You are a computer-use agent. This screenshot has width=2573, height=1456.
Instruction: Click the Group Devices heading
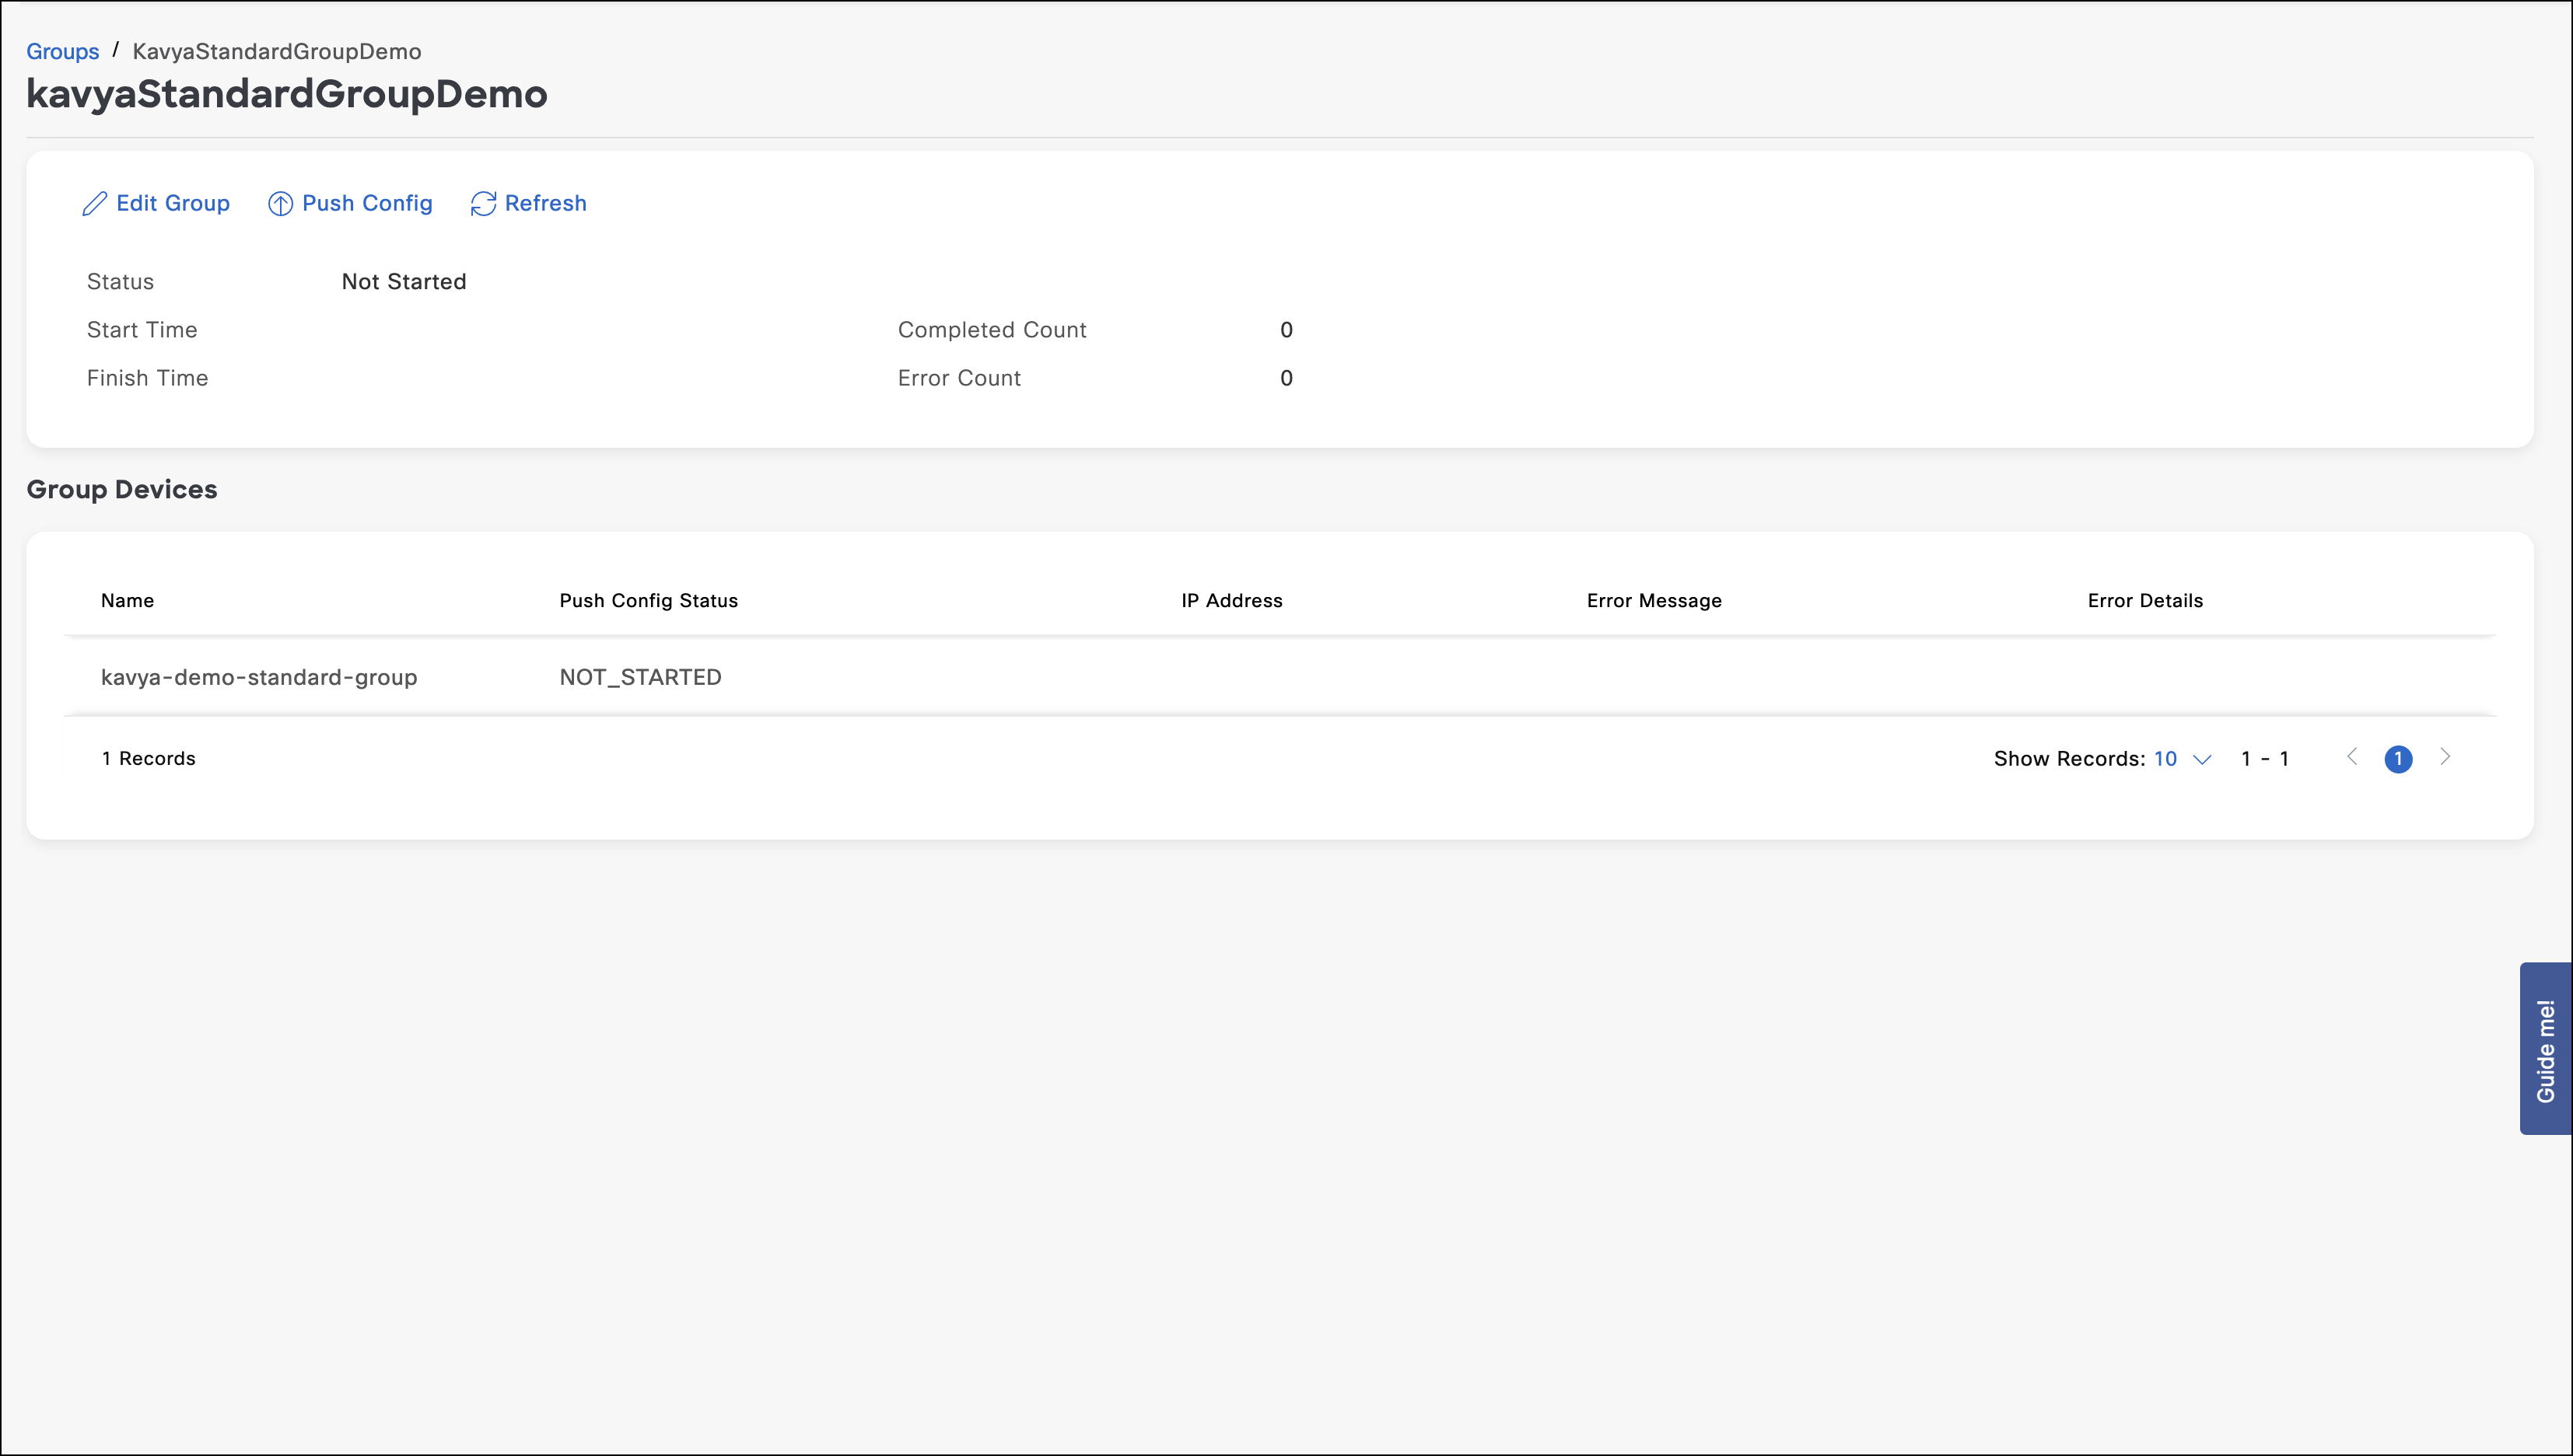122,489
